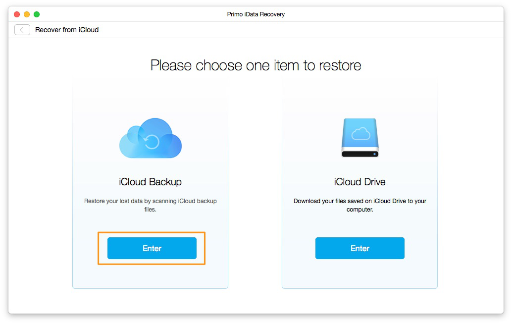The width and height of the screenshot is (512, 324).
Task: Click Enter under iCloud Drive
Action: click(x=360, y=248)
